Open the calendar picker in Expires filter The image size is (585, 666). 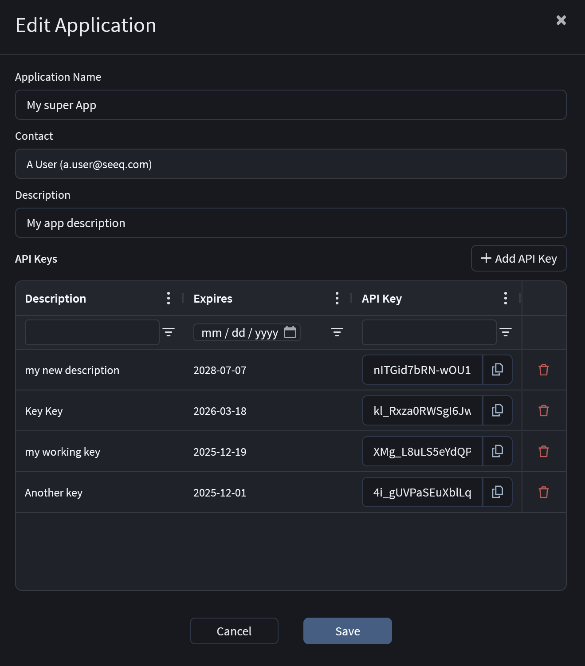pyautogui.click(x=290, y=332)
